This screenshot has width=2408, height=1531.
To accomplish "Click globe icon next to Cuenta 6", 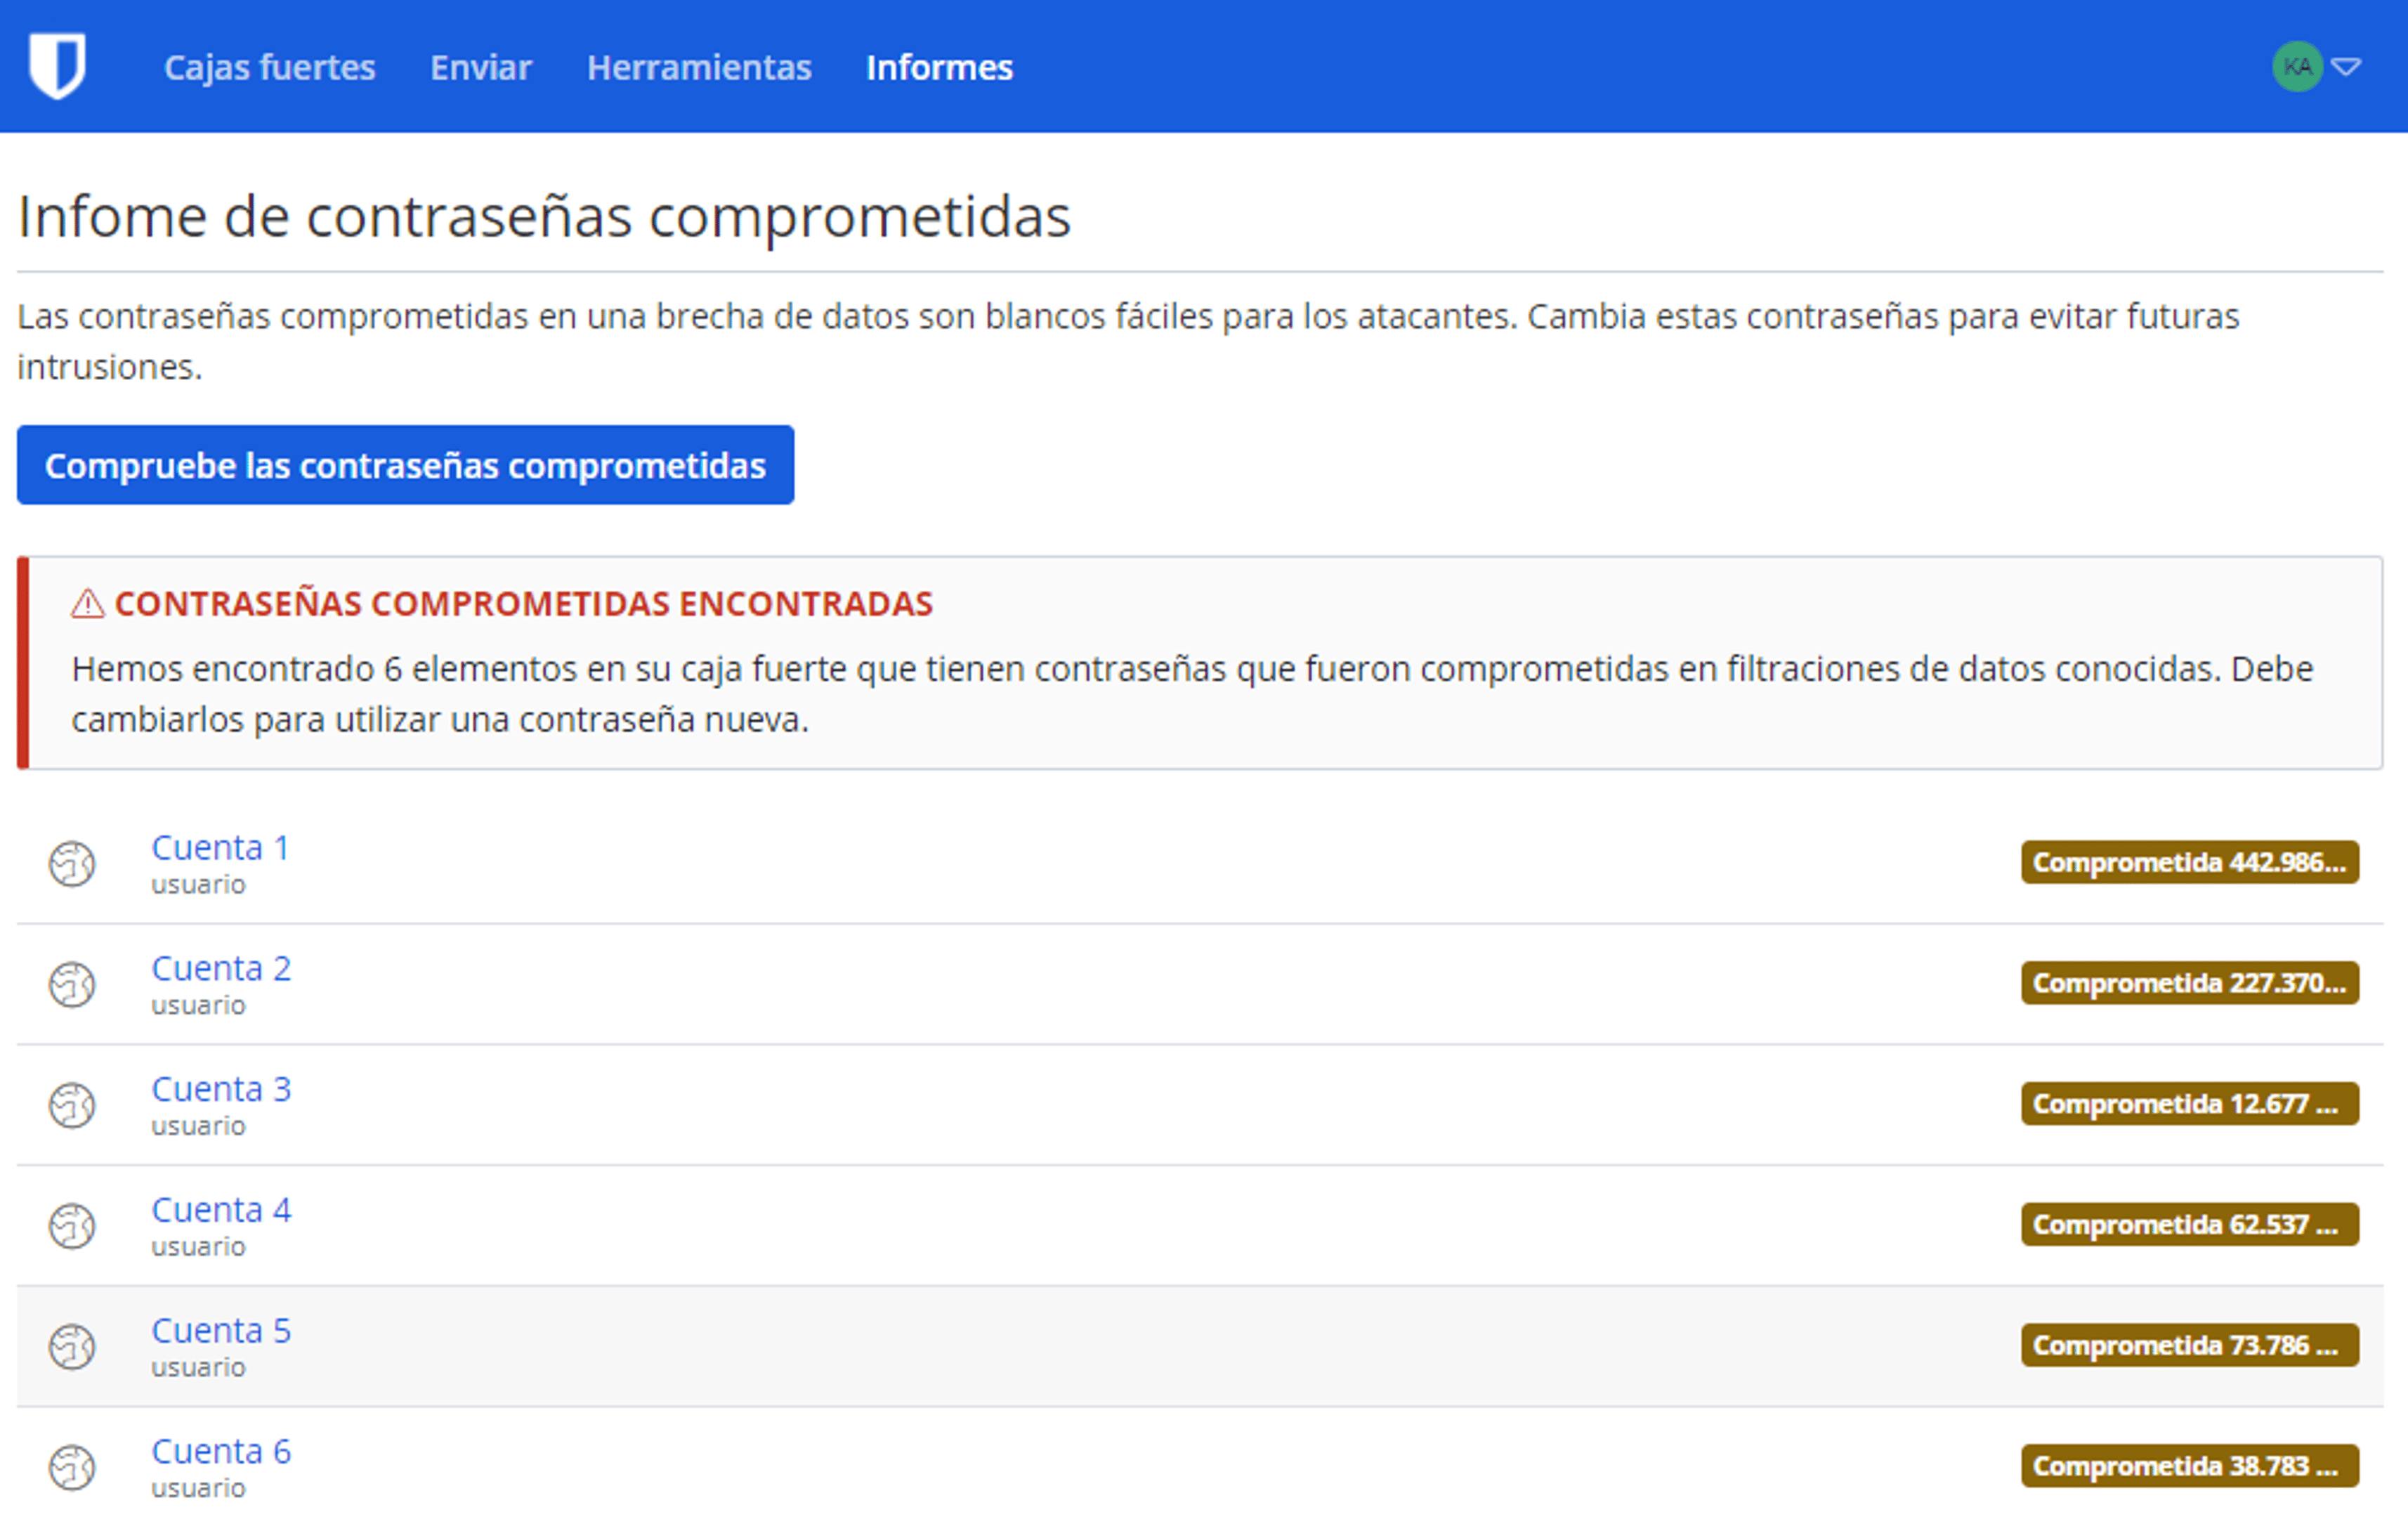I will tap(72, 1467).
